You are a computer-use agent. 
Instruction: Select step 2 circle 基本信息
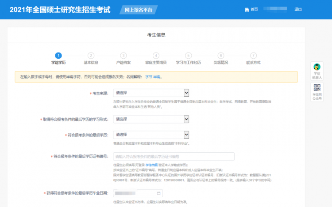point(91,56)
